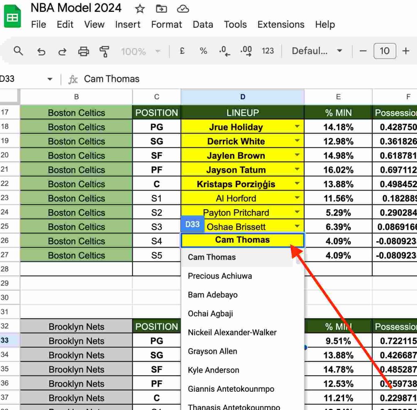This screenshot has height=410, width=417.
Task: Format as currency with pound icon
Action: (182, 51)
